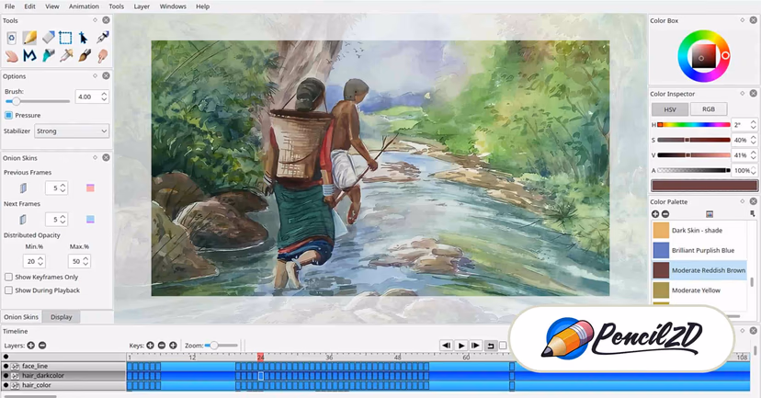Select the Pencil tool
The width and height of the screenshot is (761, 398).
[x=29, y=38]
